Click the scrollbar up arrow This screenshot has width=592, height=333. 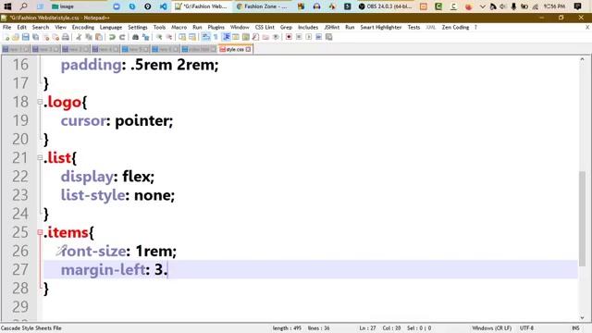pos(582,59)
